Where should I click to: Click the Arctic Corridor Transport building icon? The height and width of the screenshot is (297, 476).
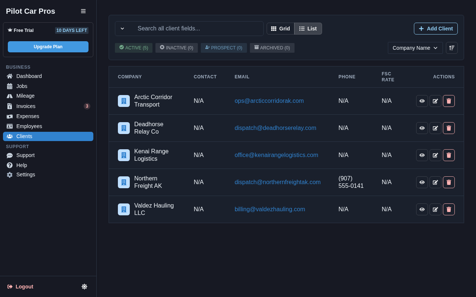tap(124, 101)
